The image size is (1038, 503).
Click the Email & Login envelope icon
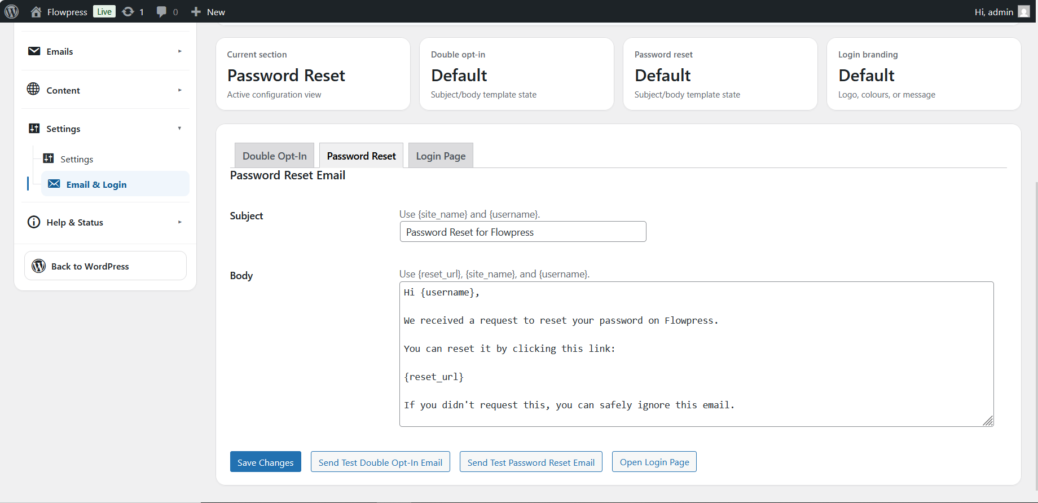[x=54, y=184]
